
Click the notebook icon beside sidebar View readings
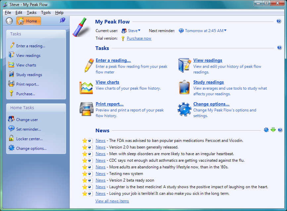11,55
